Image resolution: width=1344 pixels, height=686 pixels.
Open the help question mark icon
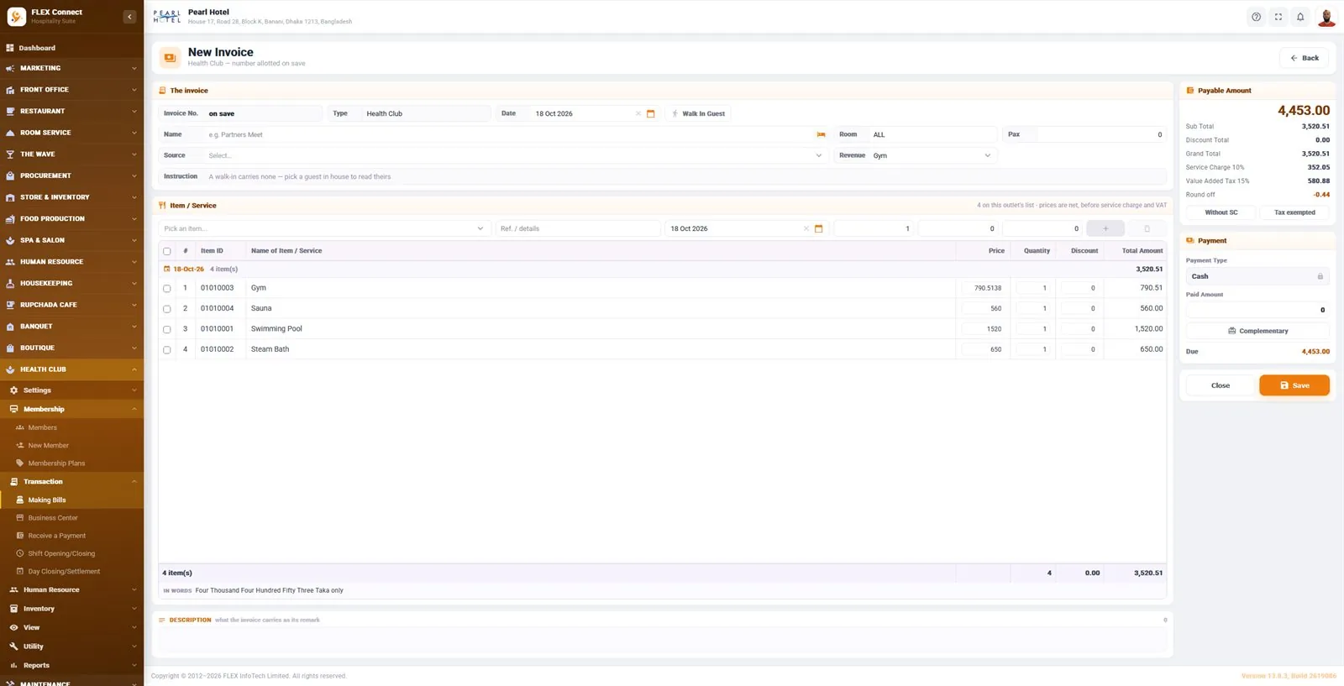point(1256,17)
